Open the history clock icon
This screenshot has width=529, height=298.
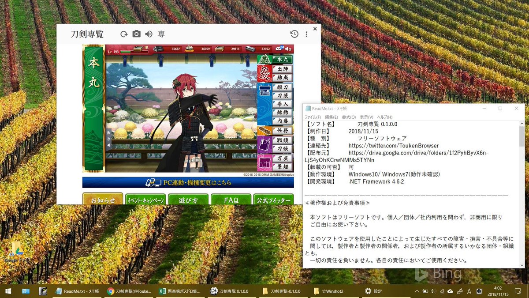click(x=294, y=34)
